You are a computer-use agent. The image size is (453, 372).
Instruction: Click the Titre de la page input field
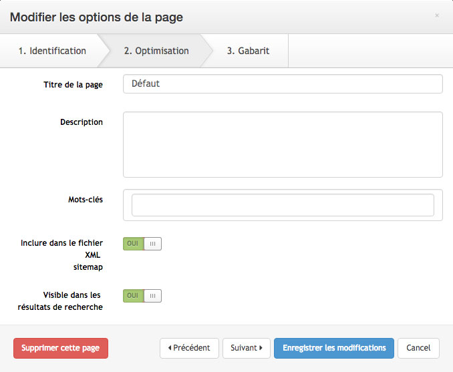point(283,83)
